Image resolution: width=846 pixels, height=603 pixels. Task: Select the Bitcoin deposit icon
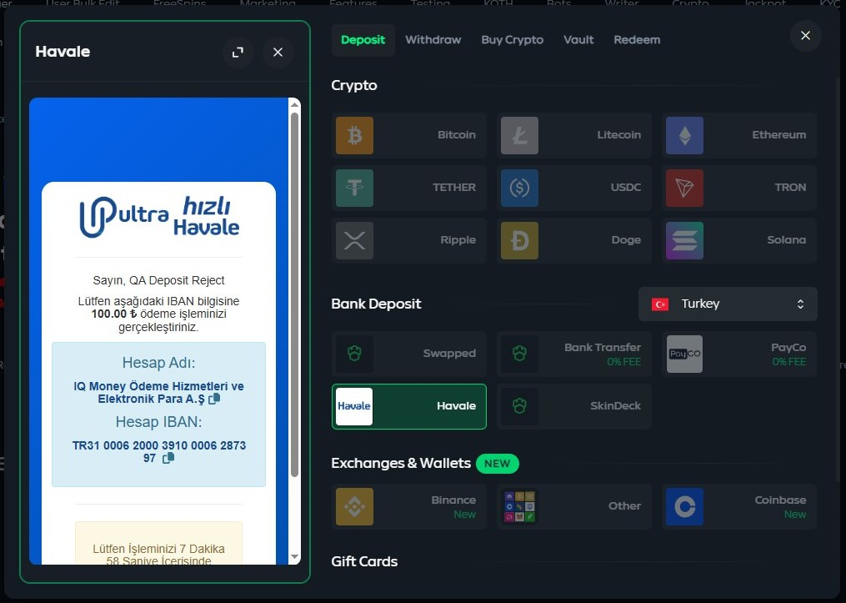tap(354, 135)
